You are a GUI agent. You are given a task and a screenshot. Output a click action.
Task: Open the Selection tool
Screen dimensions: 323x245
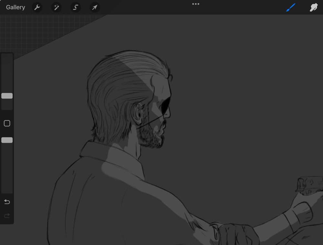coord(75,7)
